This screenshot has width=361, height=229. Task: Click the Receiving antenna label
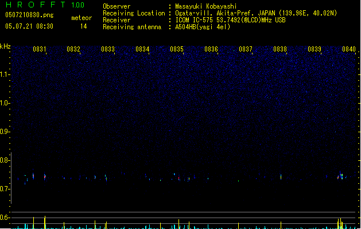point(132,27)
